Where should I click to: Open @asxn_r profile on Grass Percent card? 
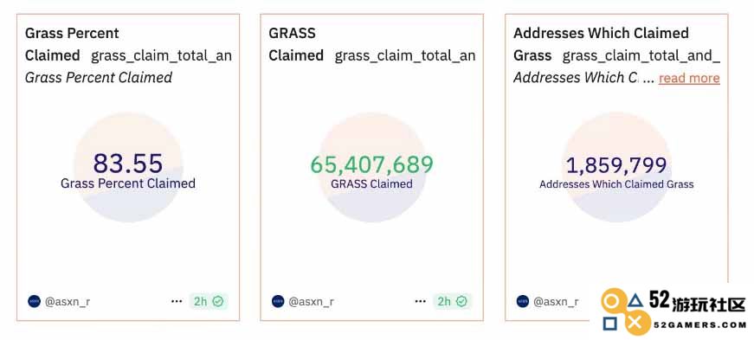click(68, 302)
